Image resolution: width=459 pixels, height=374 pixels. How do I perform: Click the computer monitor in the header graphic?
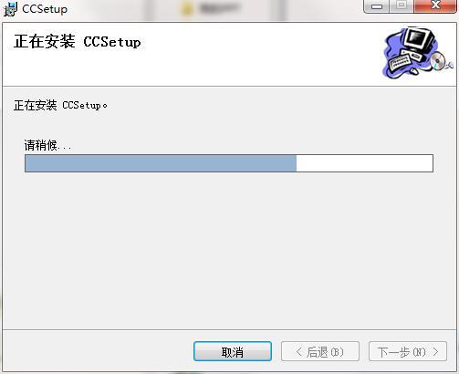click(419, 41)
